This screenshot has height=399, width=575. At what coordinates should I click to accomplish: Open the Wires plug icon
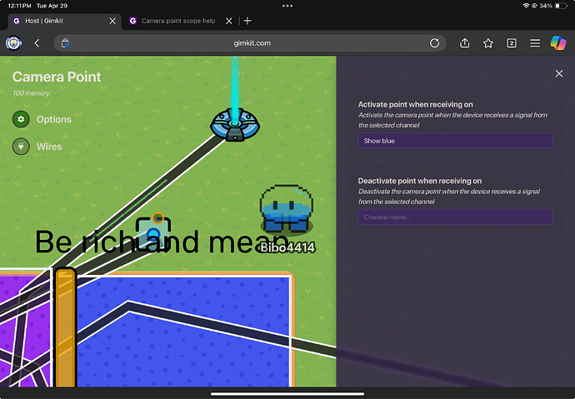21,147
